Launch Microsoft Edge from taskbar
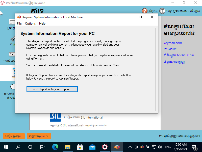The width and height of the screenshot is (202, 152). 55,147
